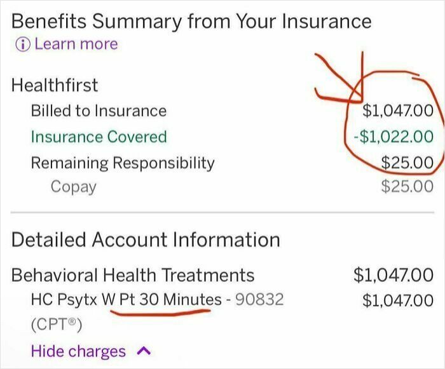Click the Hide charges link
Image resolution: width=445 pixels, height=369 pixels.
click(x=78, y=351)
